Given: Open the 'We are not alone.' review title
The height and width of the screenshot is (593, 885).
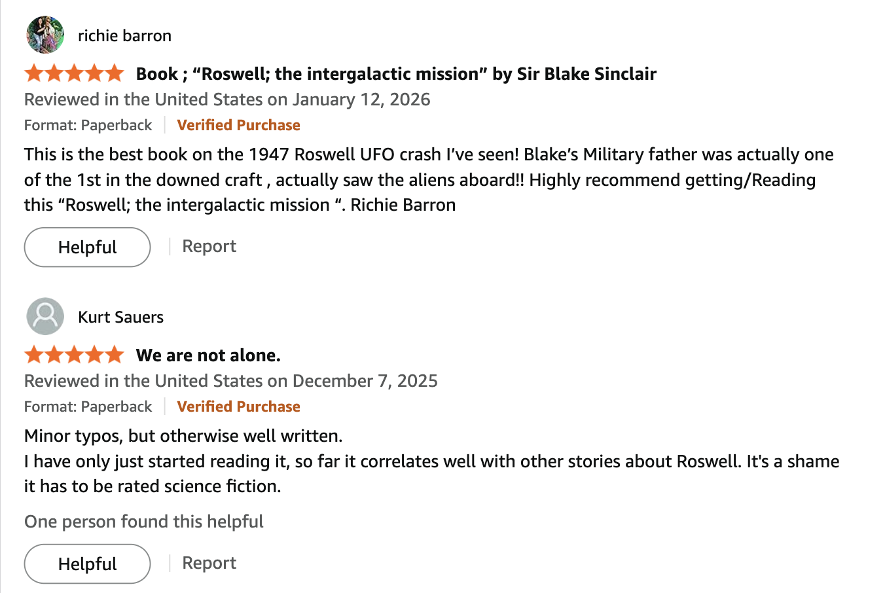Looking at the screenshot, I should 208,355.
